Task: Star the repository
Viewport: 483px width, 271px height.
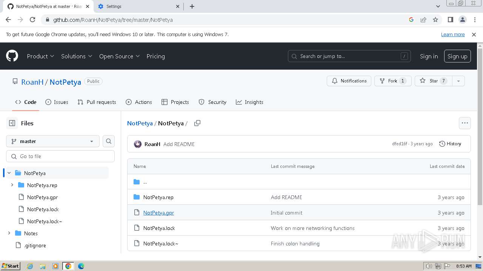Action: coord(433,81)
